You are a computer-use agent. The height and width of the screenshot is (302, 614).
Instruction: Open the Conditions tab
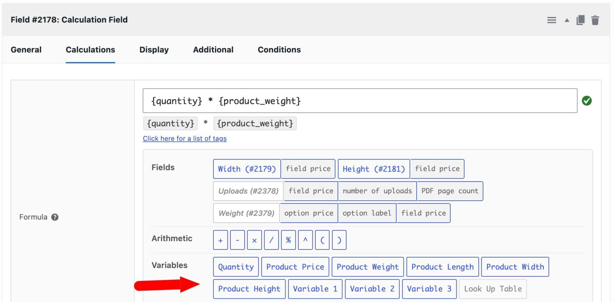click(x=279, y=50)
